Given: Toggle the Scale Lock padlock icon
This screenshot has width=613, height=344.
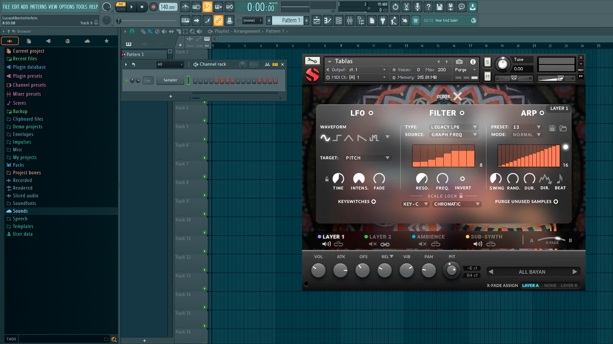Looking at the screenshot, I should point(461,196).
